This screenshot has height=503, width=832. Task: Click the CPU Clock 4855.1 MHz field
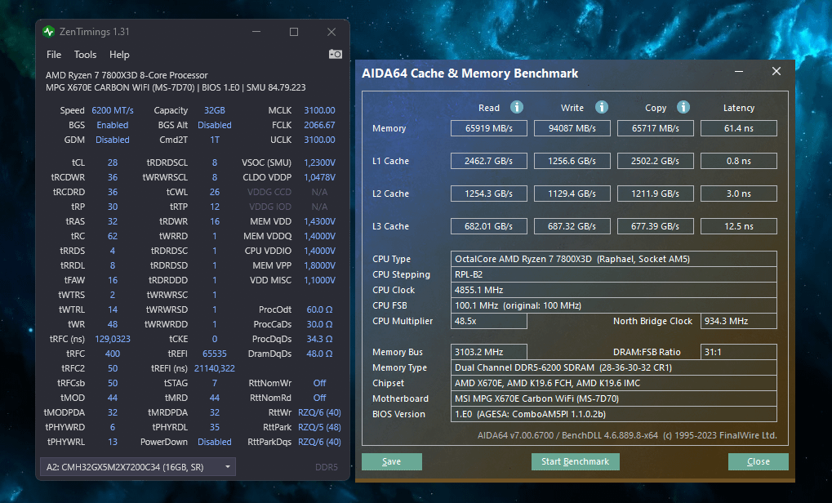click(x=614, y=290)
